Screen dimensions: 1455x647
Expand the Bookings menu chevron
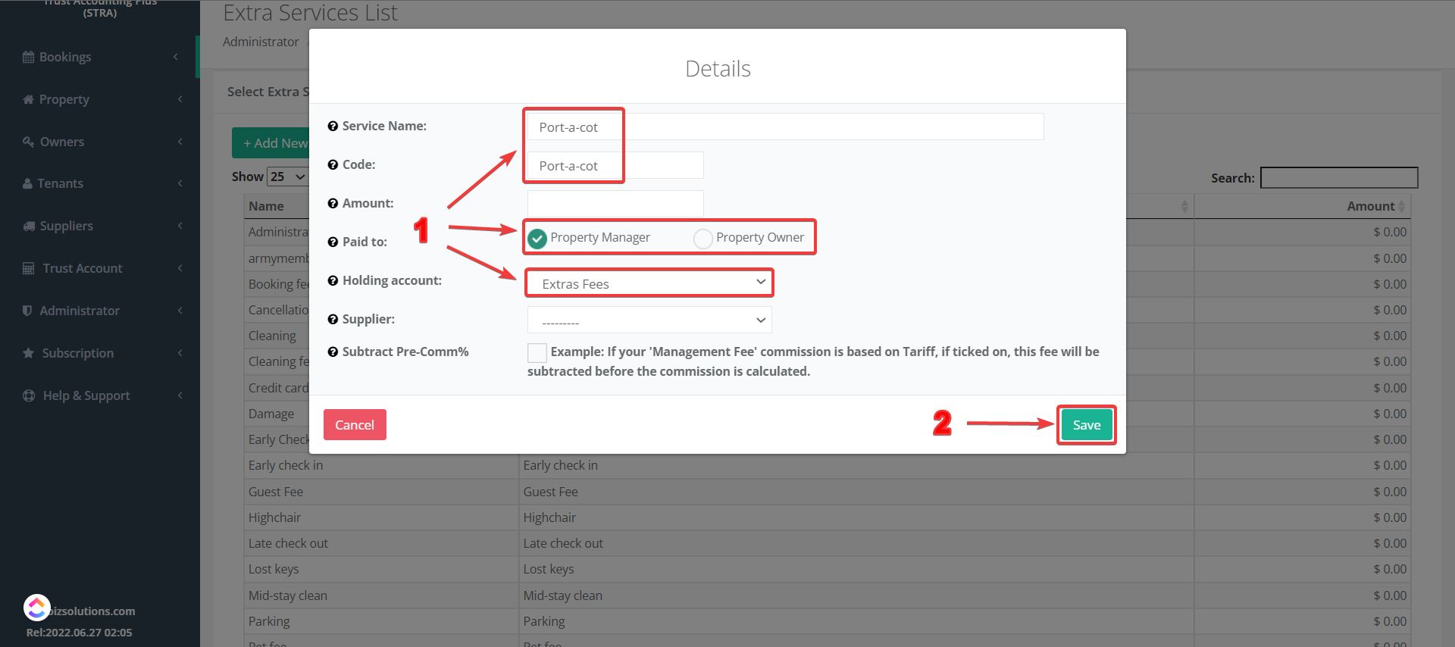pos(176,57)
